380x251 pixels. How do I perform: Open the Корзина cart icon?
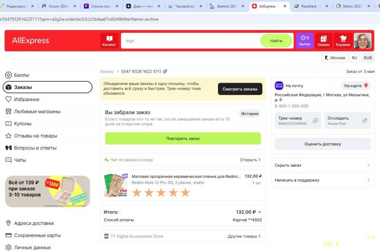[342, 41]
